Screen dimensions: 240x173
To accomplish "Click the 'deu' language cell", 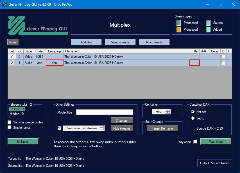I will [x=55, y=63].
